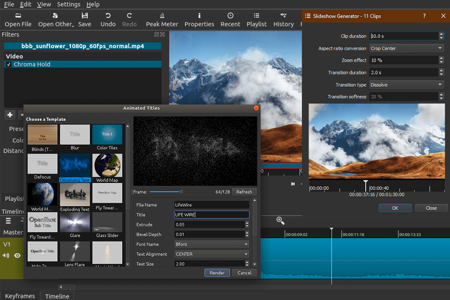450x300 pixels.
Task: Mute the V1 track audio
Action: point(6,255)
